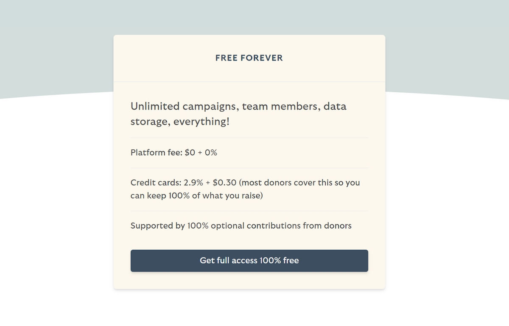Click "can keep 100% of what you raise)"
Viewport: 509px width, 326px height.
tap(196, 196)
